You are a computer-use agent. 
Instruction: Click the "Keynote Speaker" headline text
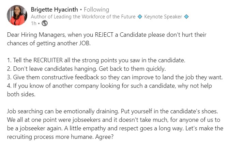click(x=164, y=16)
